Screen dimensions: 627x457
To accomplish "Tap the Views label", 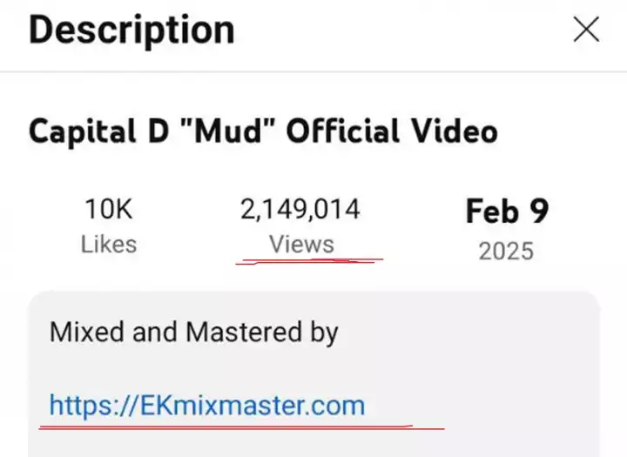I will point(301,244).
